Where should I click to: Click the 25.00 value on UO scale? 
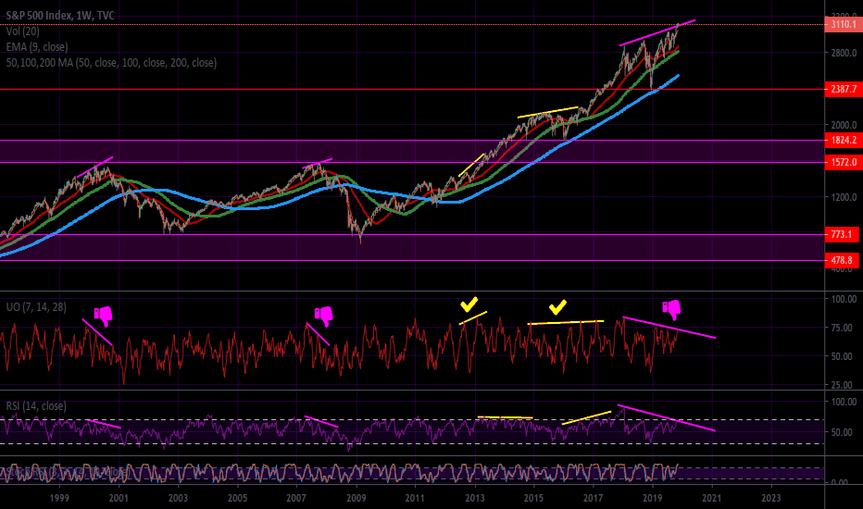click(844, 385)
